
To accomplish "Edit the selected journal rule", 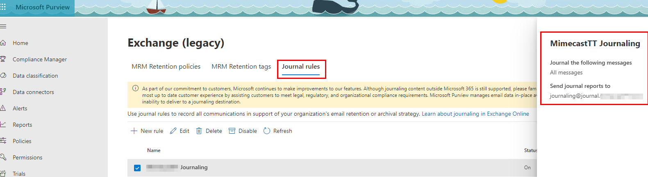I will coord(180,131).
